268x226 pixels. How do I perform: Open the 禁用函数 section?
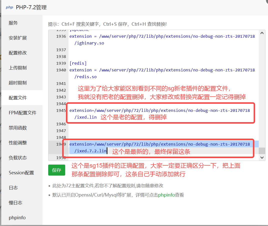coord(17,128)
